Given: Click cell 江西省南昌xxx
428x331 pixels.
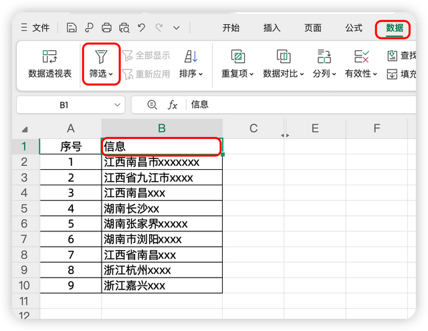Looking at the screenshot, I should 162,255.
